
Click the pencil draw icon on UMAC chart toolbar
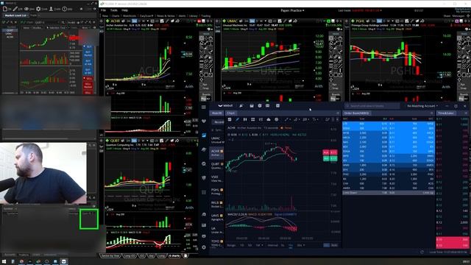click(285, 21)
